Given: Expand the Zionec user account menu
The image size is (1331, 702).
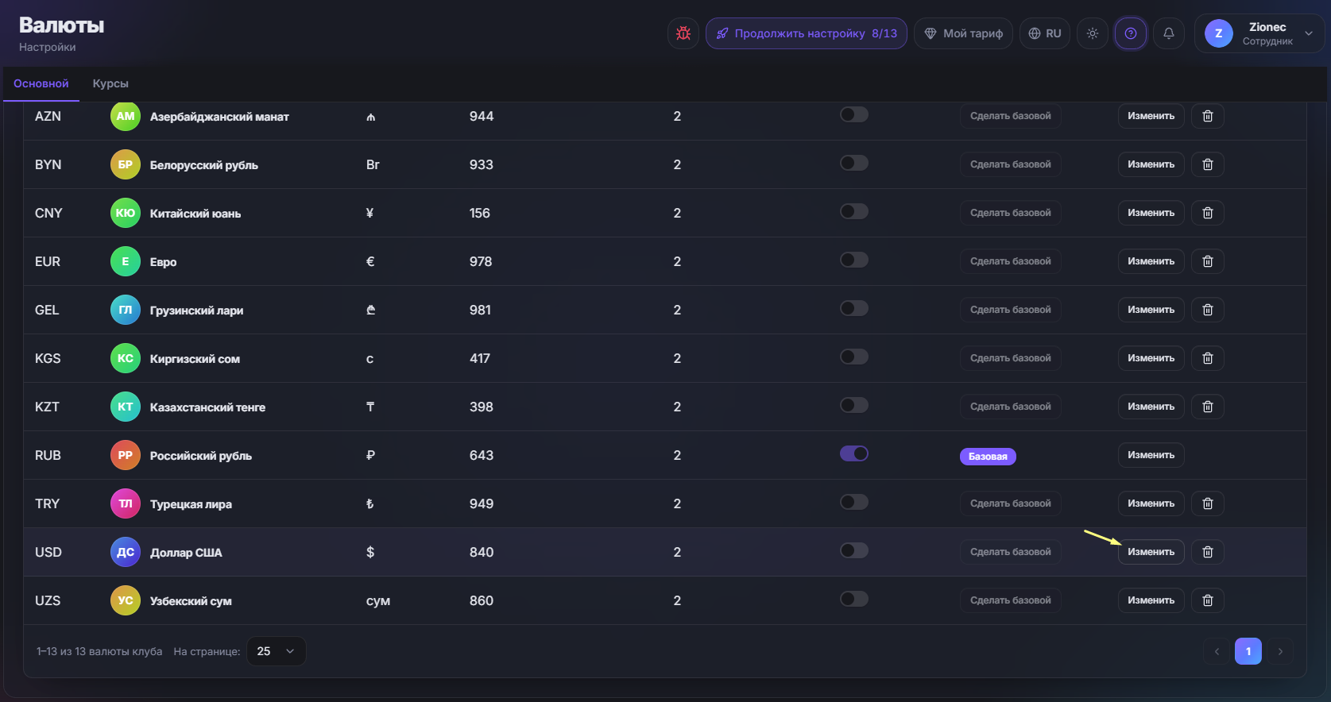Looking at the screenshot, I should (x=1261, y=33).
